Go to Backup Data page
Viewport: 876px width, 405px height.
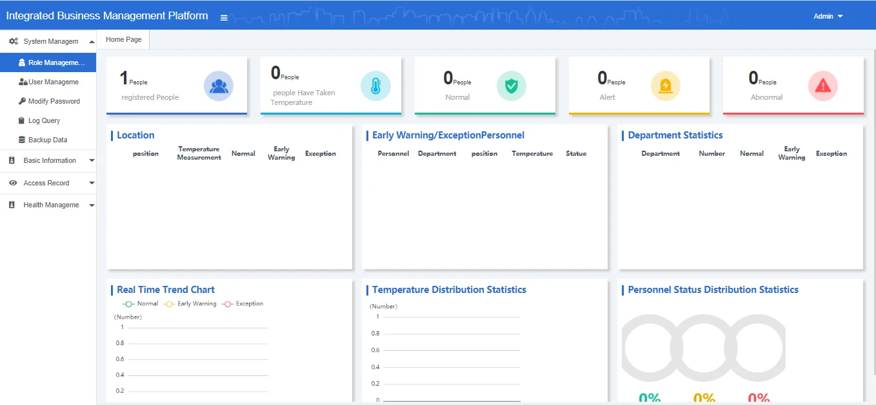47,140
